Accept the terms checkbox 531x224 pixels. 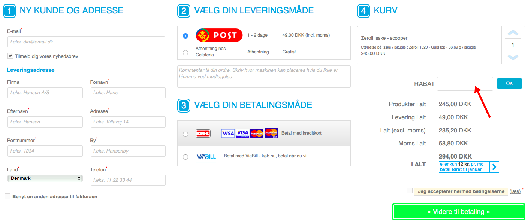point(410,191)
